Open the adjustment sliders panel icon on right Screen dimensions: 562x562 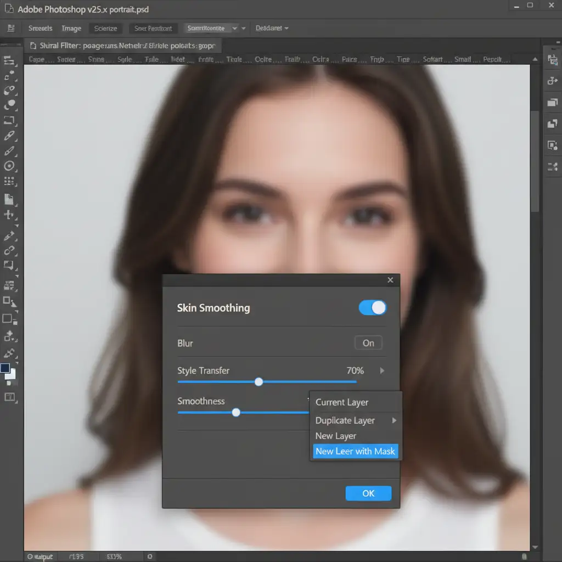(552, 166)
